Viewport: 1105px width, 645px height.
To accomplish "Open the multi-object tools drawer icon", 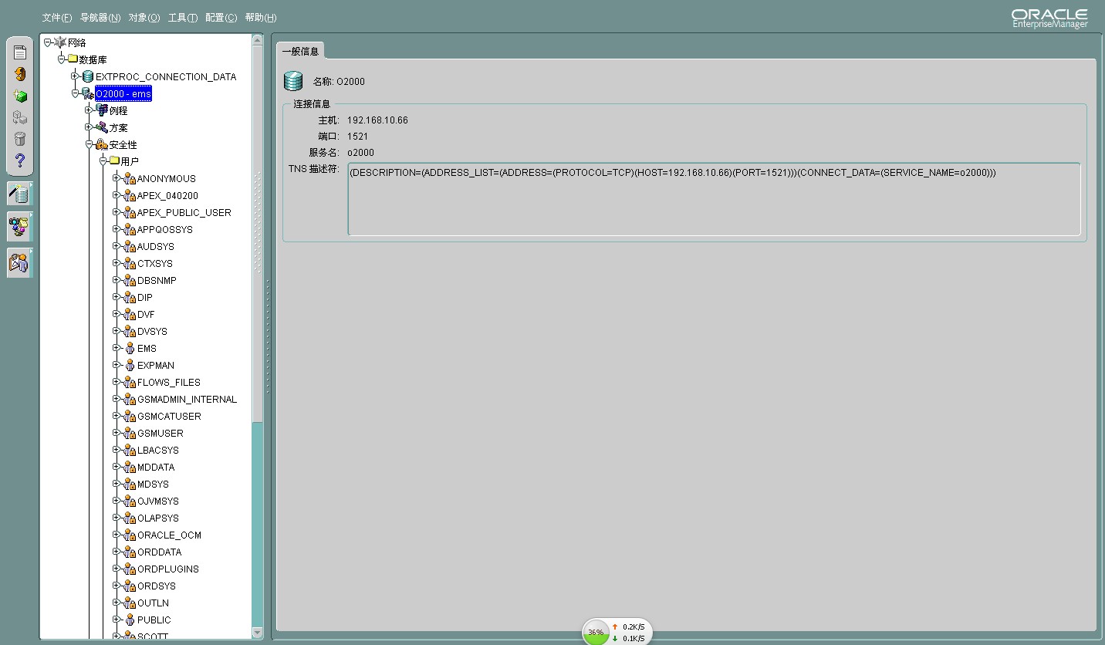I will [x=20, y=227].
